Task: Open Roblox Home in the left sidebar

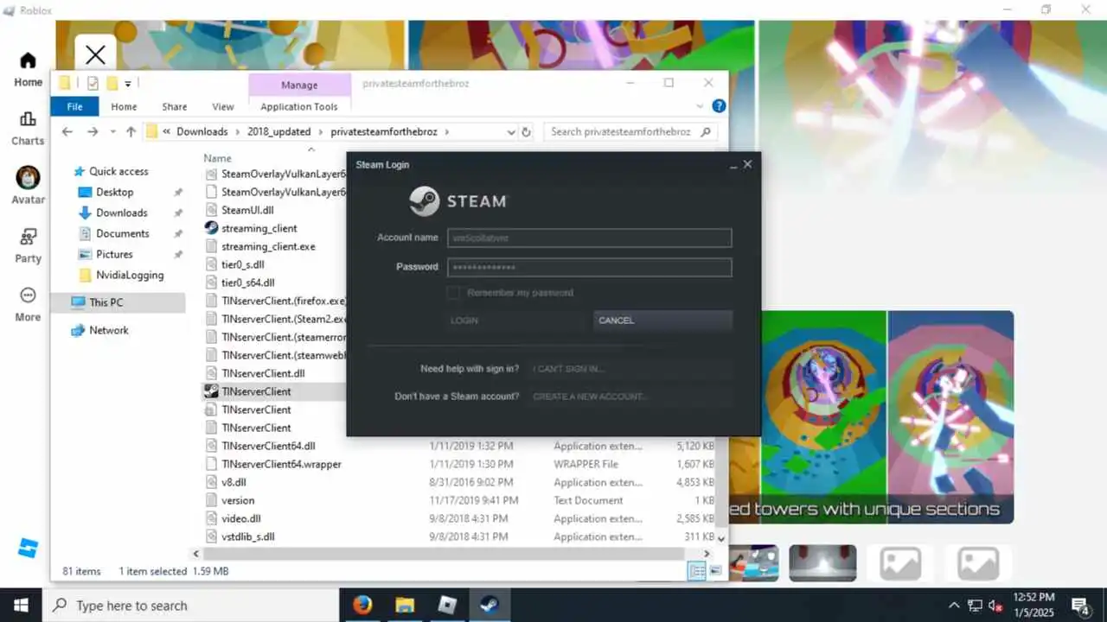Action: point(28,69)
